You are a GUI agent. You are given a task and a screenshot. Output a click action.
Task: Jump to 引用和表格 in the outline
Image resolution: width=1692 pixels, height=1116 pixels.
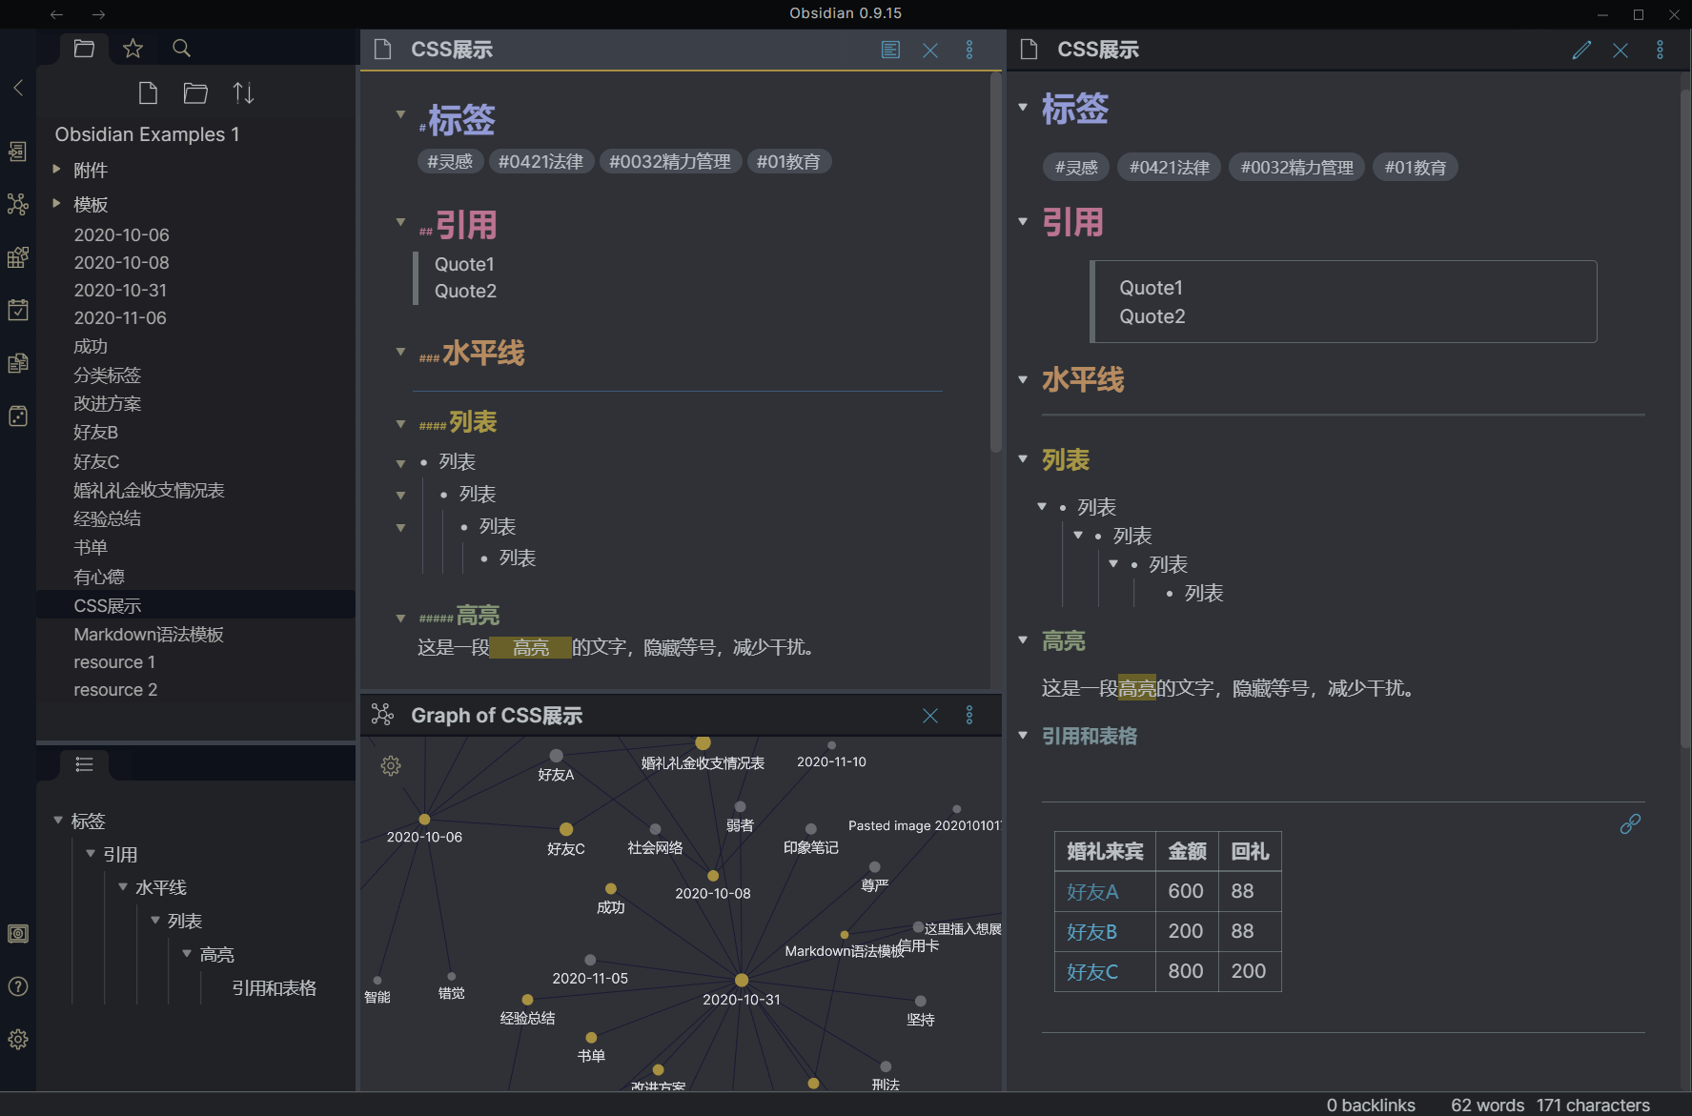click(274, 987)
